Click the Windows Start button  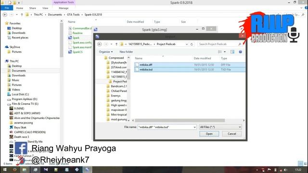tap(5, 170)
